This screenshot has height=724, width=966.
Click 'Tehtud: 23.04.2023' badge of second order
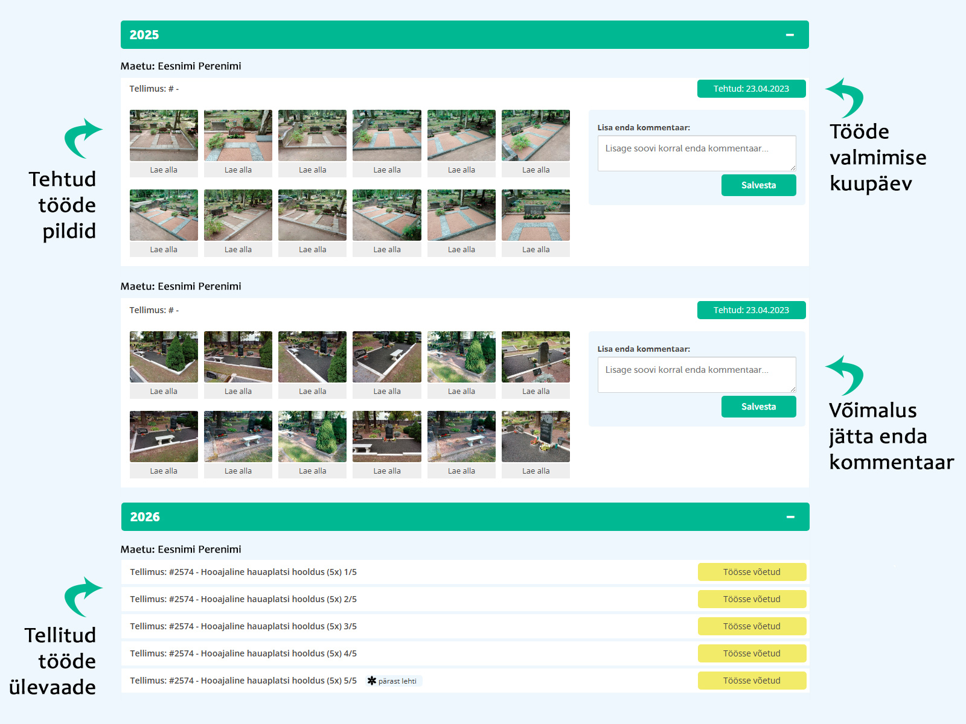pos(751,310)
